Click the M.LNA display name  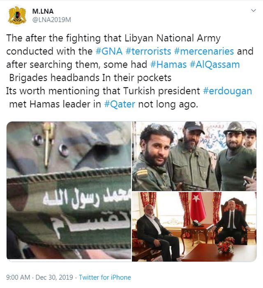point(43,11)
